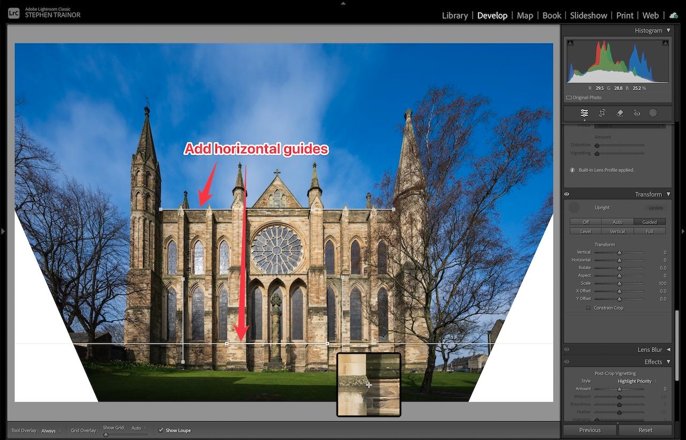Select the Edit sliders tool icon
Viewport: 686px width, 440px height.
click(x=584, y=113)
